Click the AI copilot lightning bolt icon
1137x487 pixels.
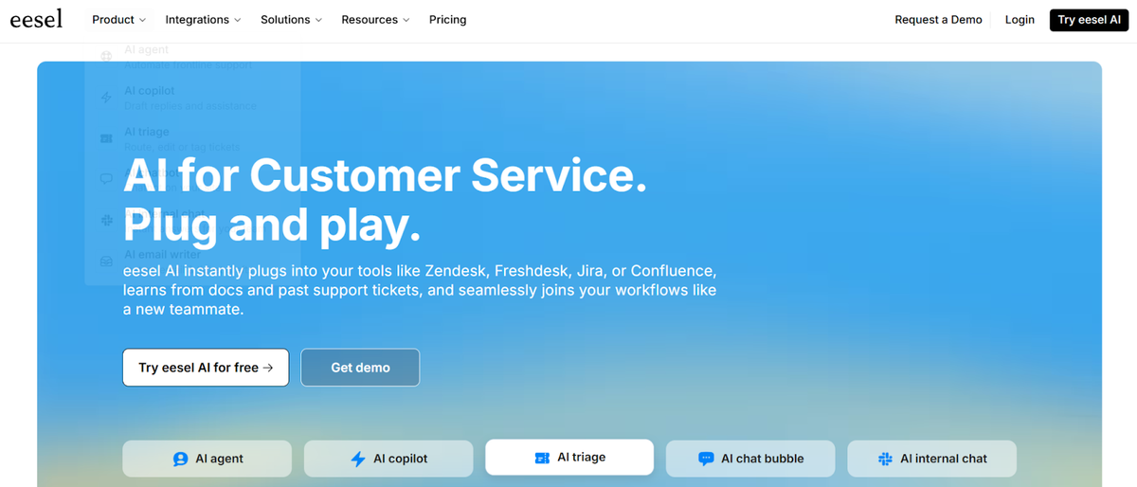pos(358,459)
